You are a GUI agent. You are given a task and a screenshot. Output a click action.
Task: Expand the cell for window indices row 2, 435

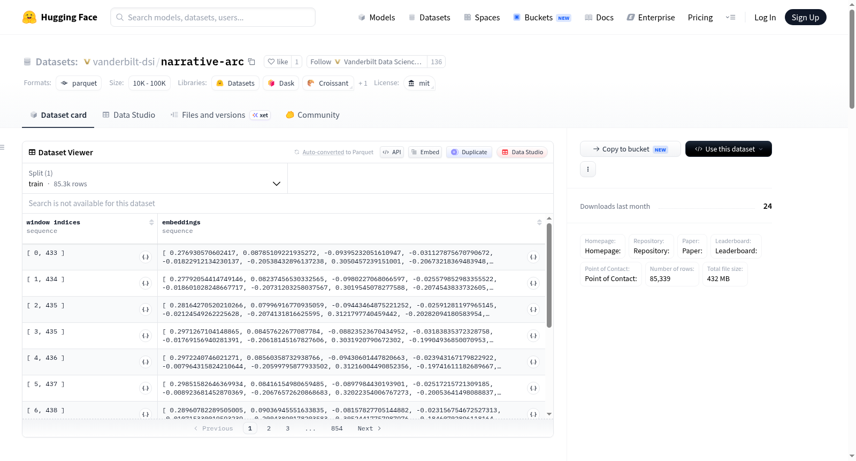(x=146, y=309)
